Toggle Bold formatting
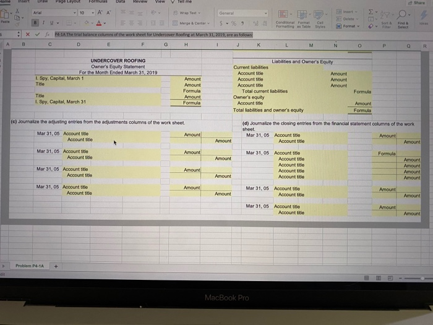The image size is (433, 325). pyautogui.click(x=35, y=23)
